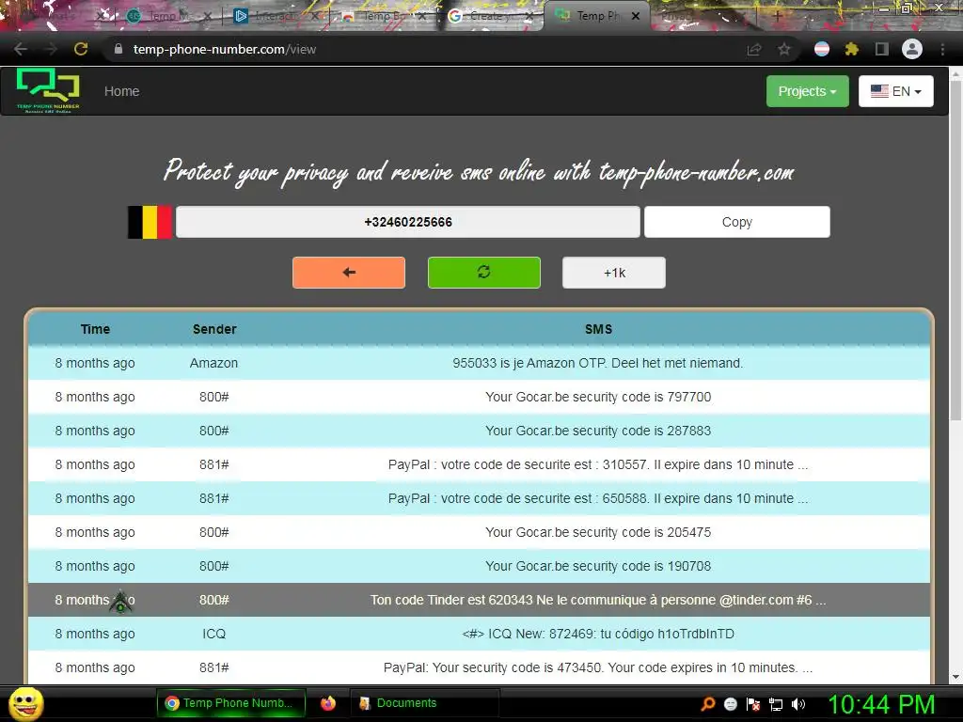Select Gocar.be security code 205475 row

479,532
